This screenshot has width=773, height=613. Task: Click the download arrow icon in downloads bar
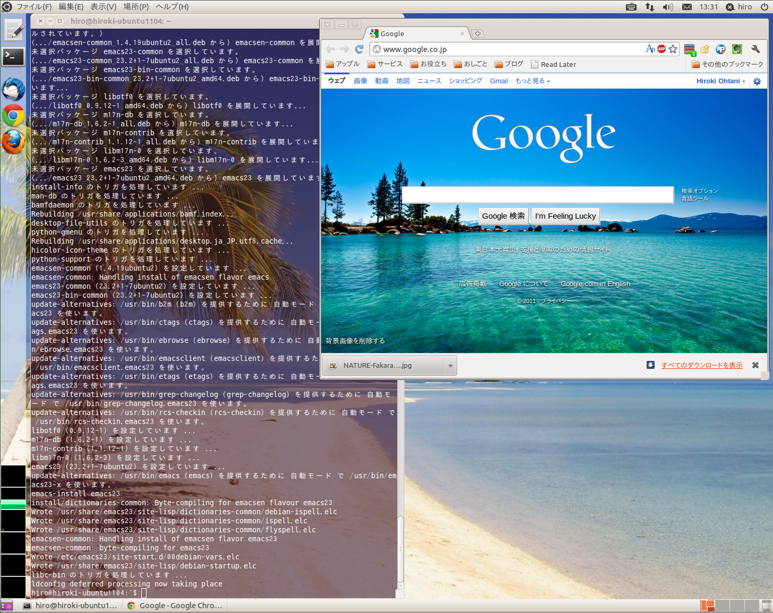650,365
